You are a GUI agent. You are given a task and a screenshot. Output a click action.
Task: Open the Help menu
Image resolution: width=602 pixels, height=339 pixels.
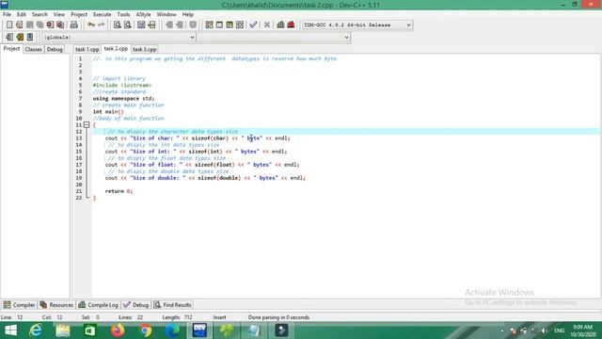pyautogui.click(x=188, y=14)
